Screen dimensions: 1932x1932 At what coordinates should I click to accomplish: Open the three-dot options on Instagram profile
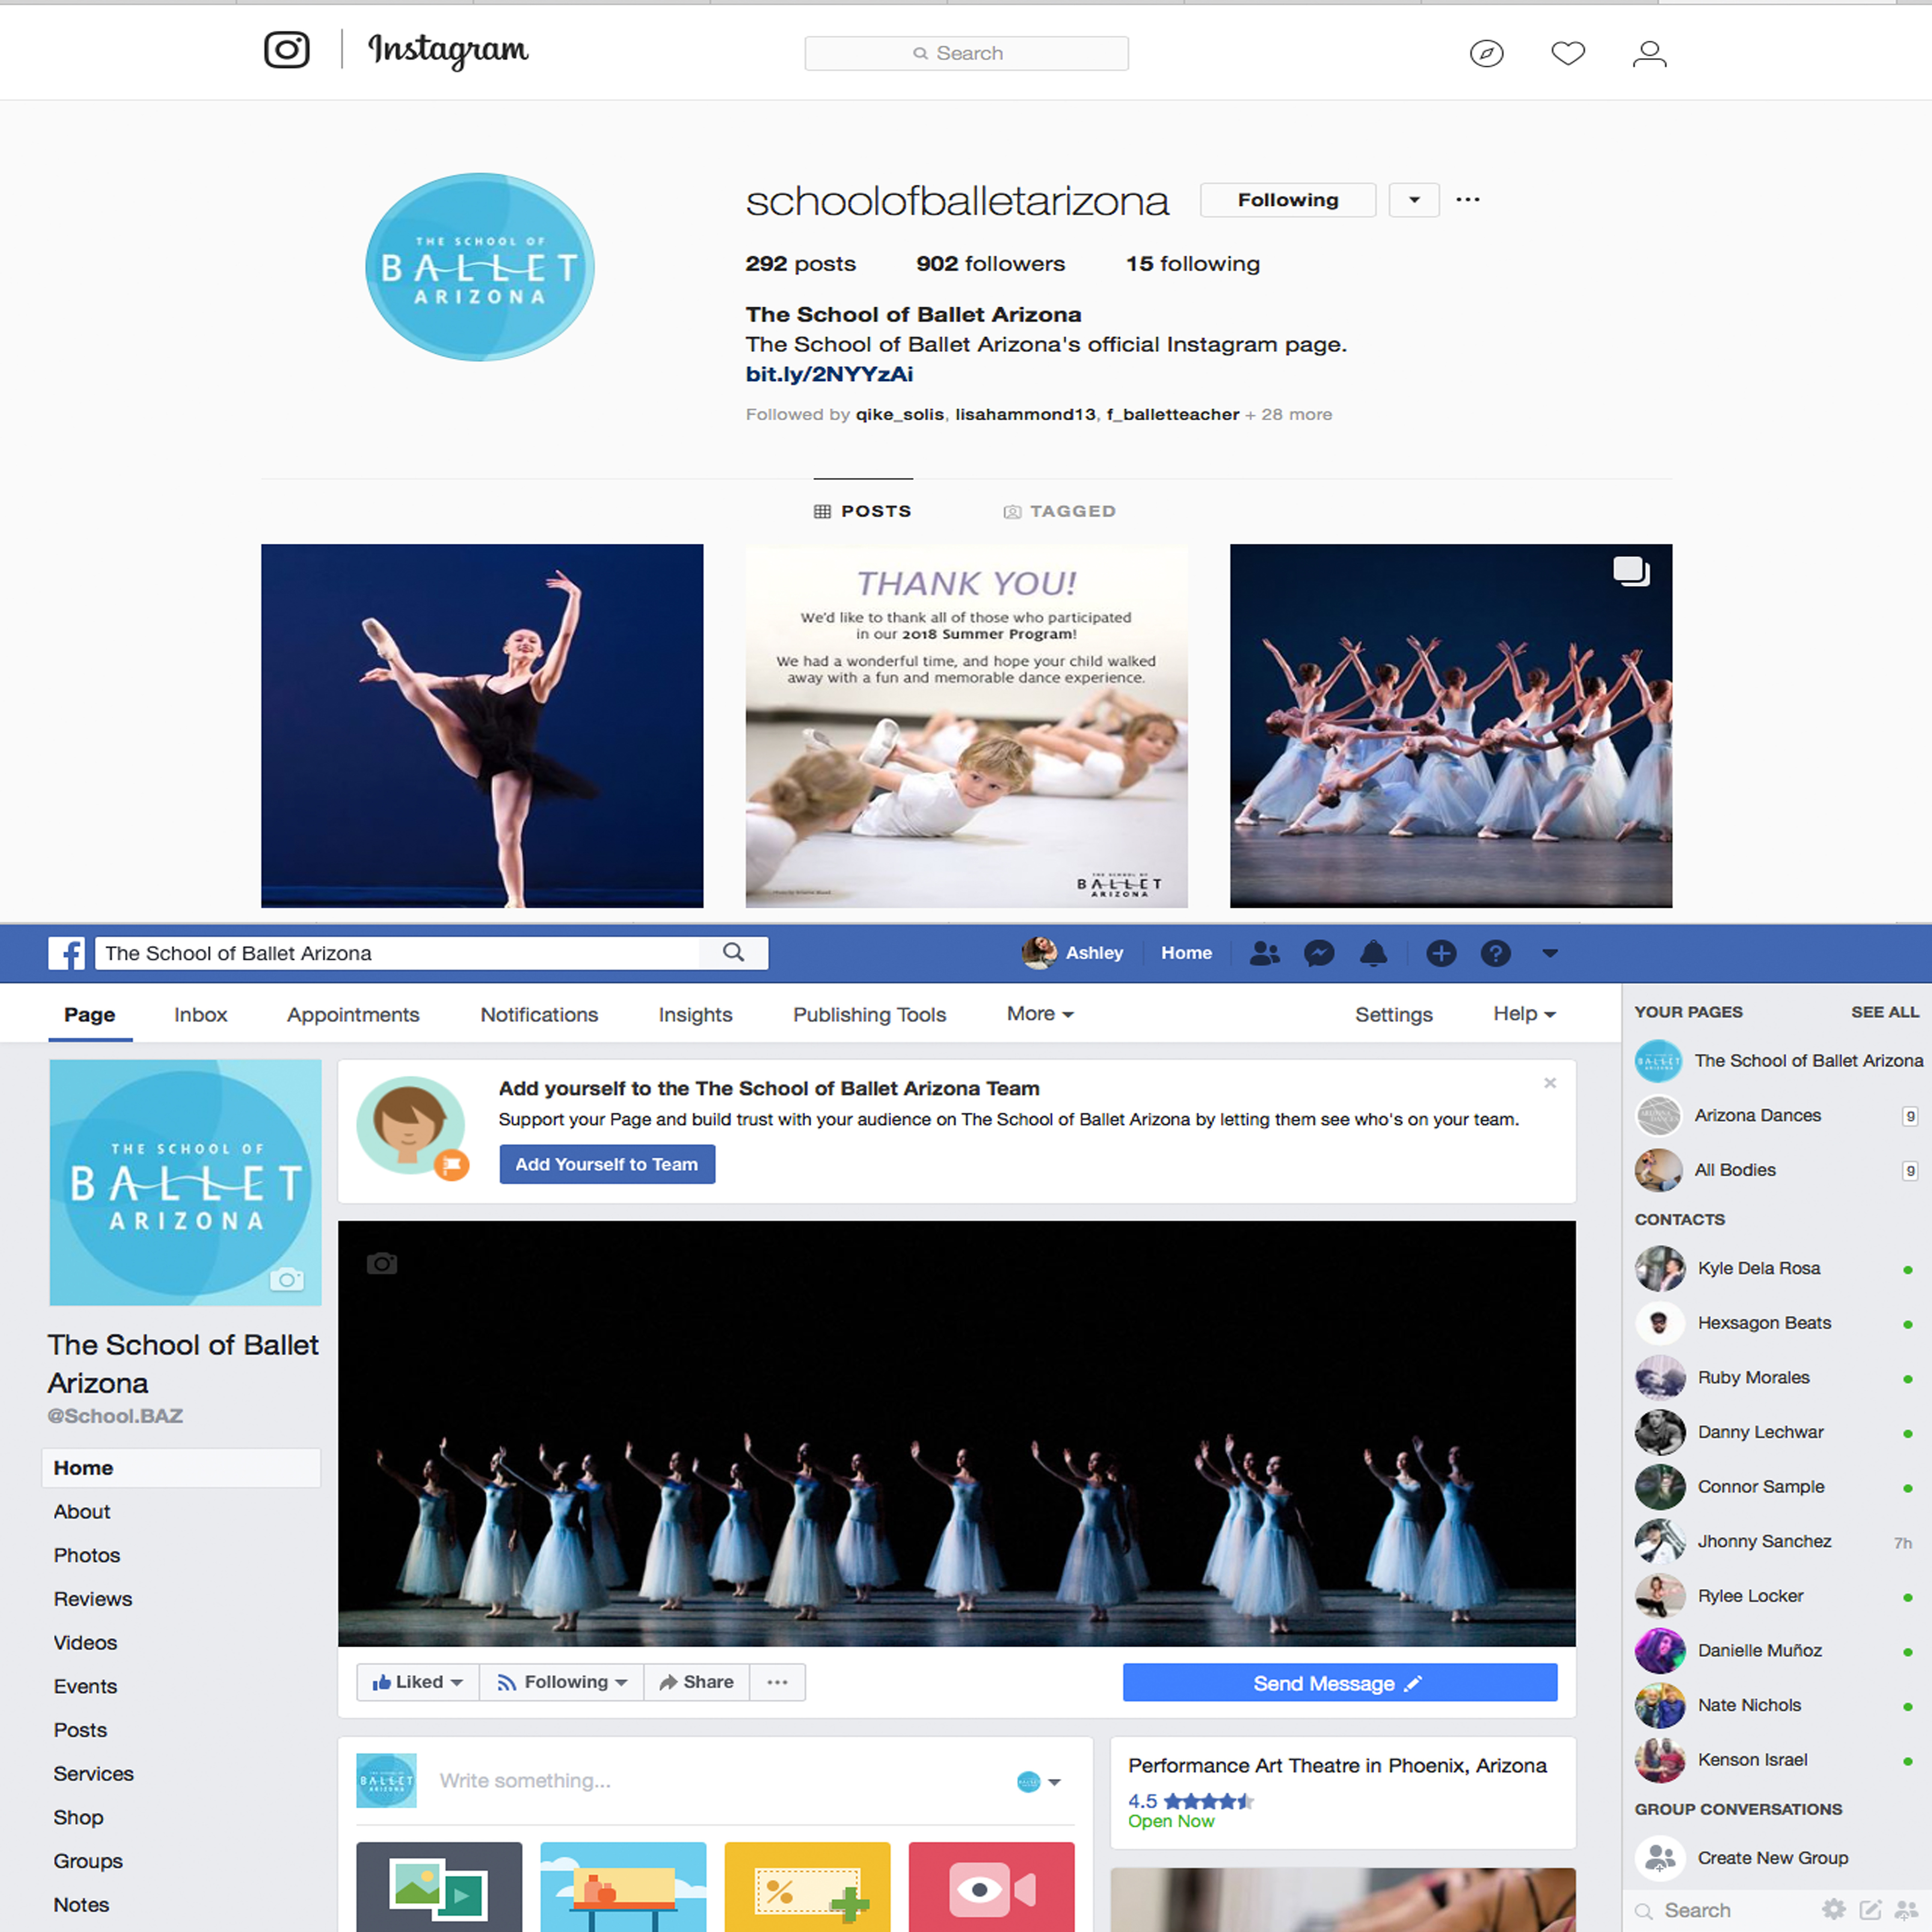pos(1467,200)
